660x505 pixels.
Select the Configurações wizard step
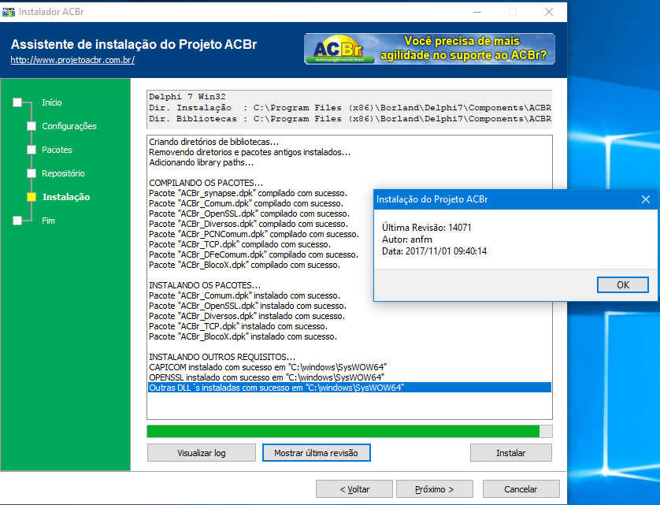(x=69, y=126)
